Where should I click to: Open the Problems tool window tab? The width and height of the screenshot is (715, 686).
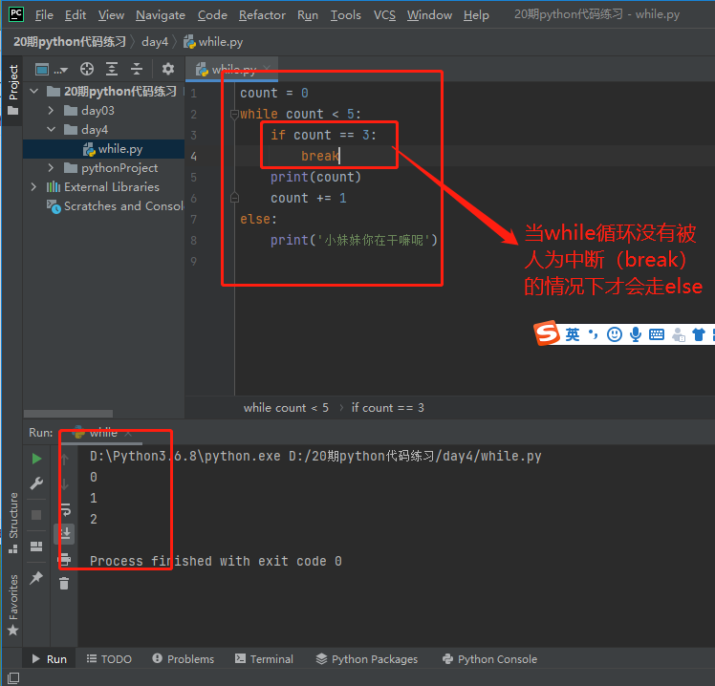point(183,659)
